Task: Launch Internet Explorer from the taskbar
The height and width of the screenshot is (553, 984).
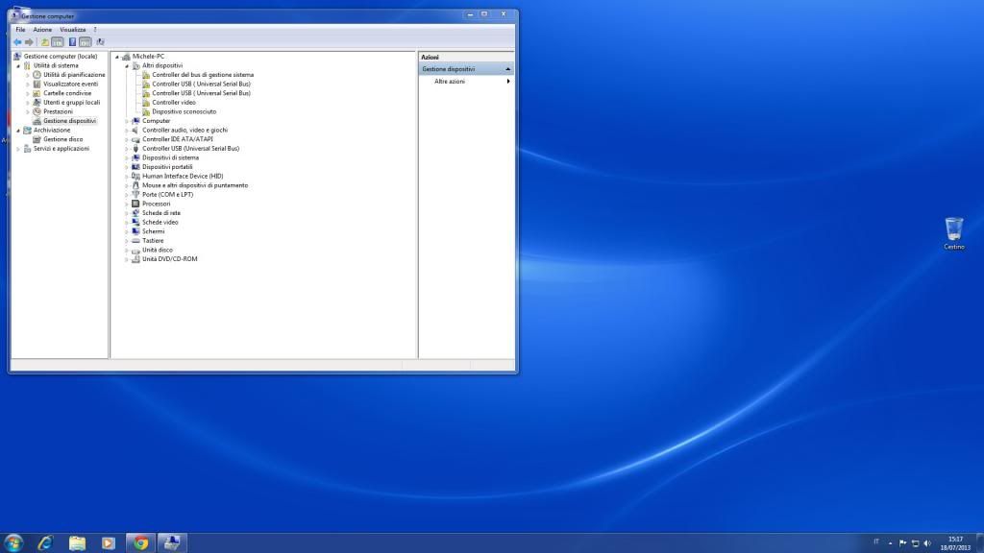Action: tap(44, 542)
